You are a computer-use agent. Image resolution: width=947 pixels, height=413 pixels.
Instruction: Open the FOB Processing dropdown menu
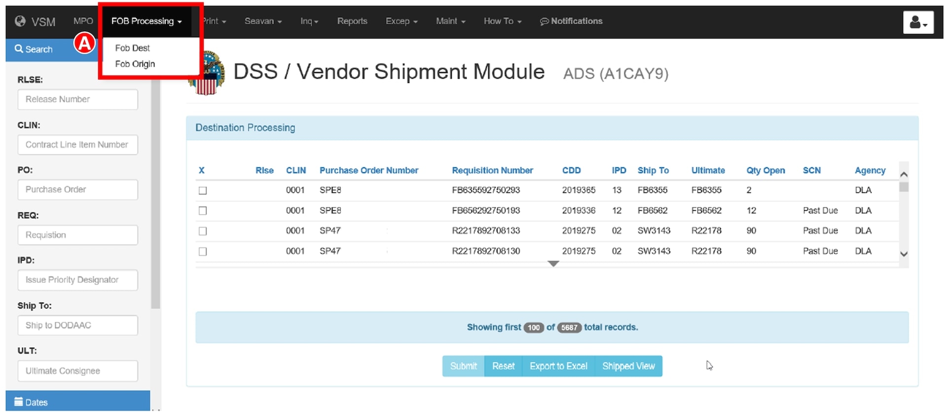pos(146,21)
